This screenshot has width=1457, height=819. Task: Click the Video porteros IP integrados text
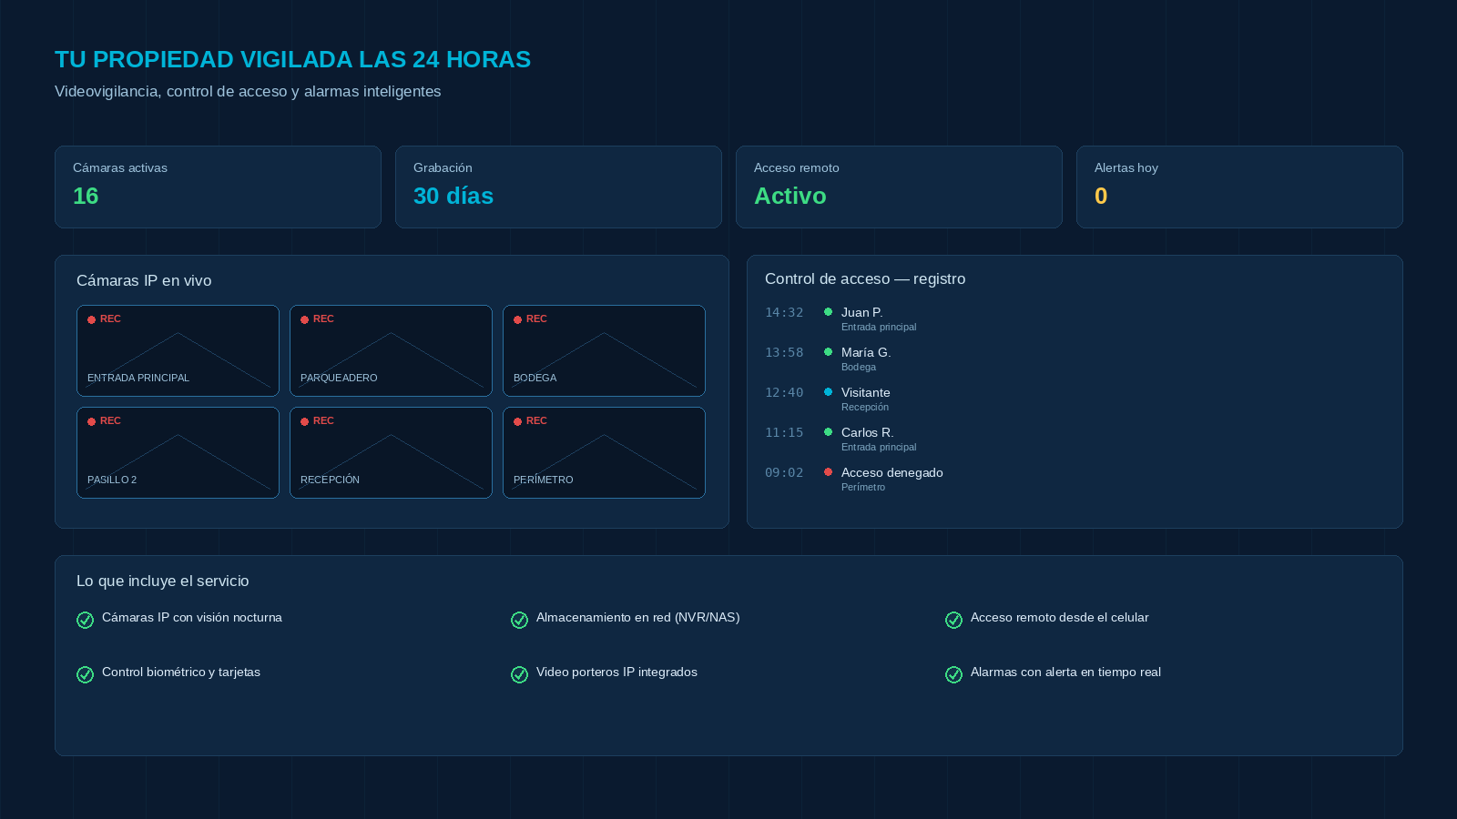(616, 672)
